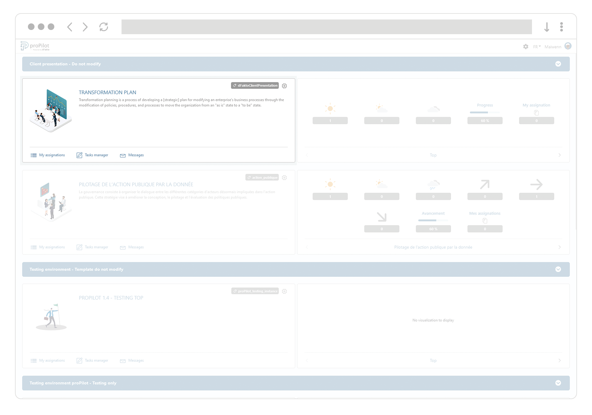Click the Messages link on action_publique card

pos(136,247)
